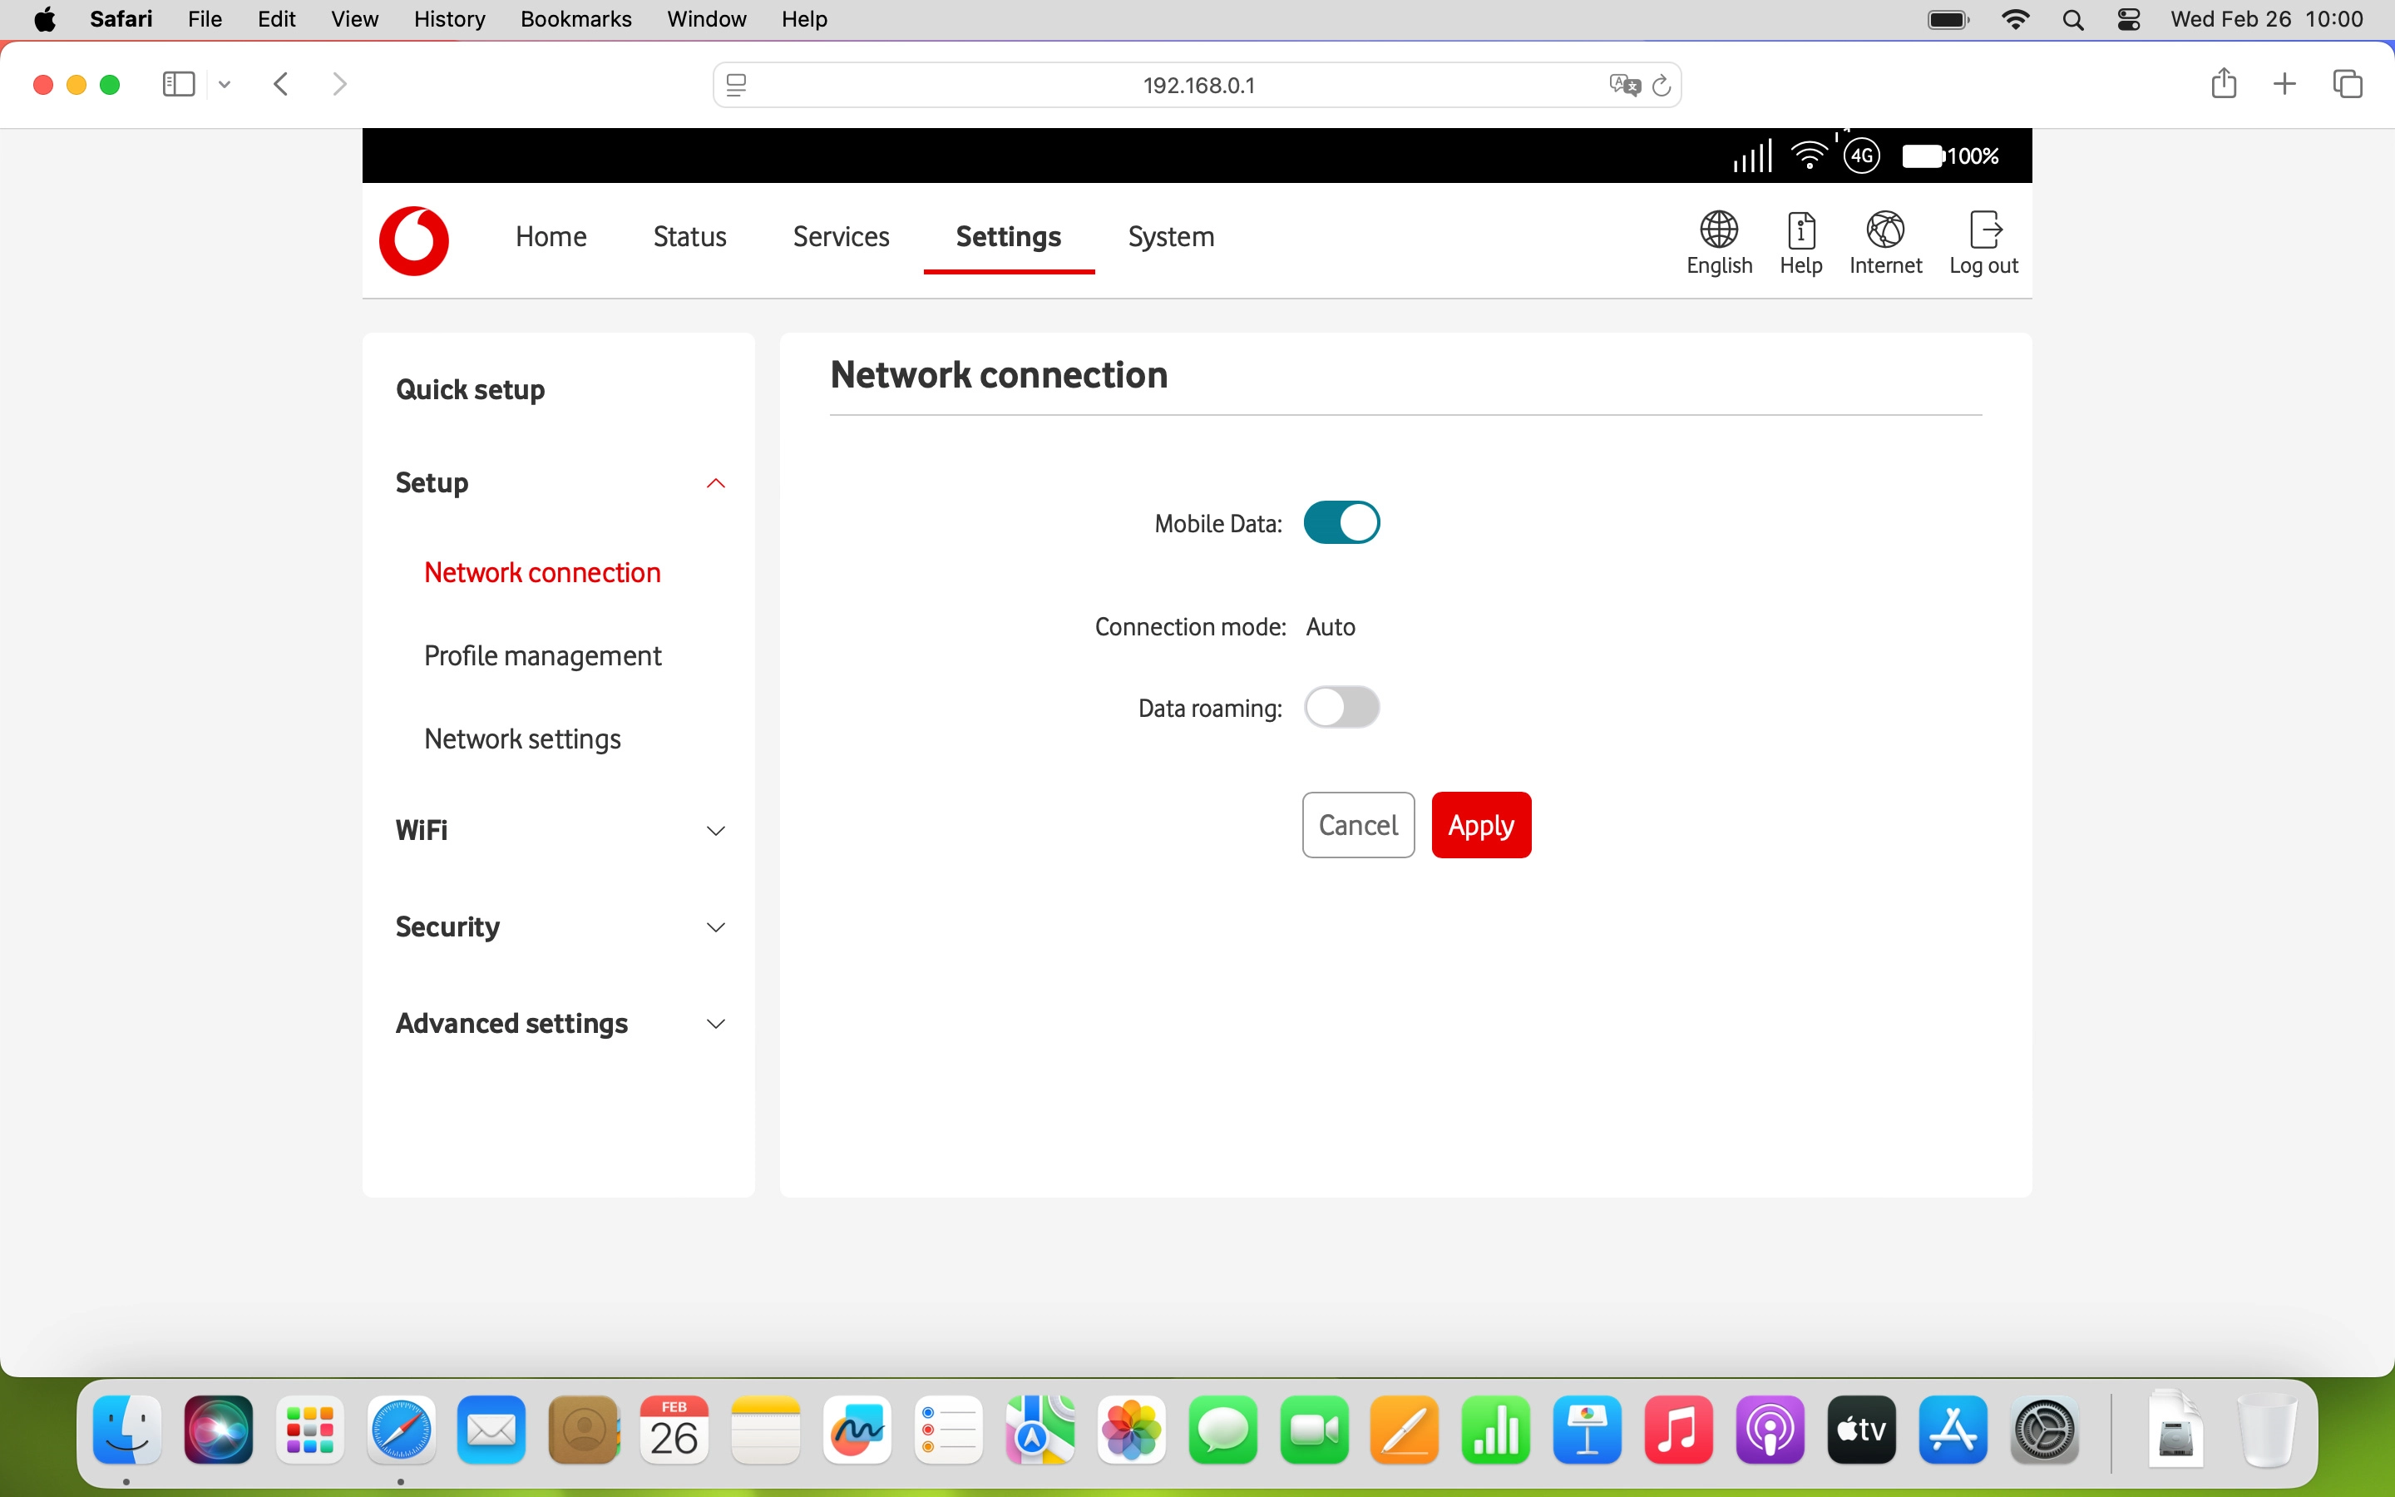Disable Mobile Data

(x=1341, y=521)
